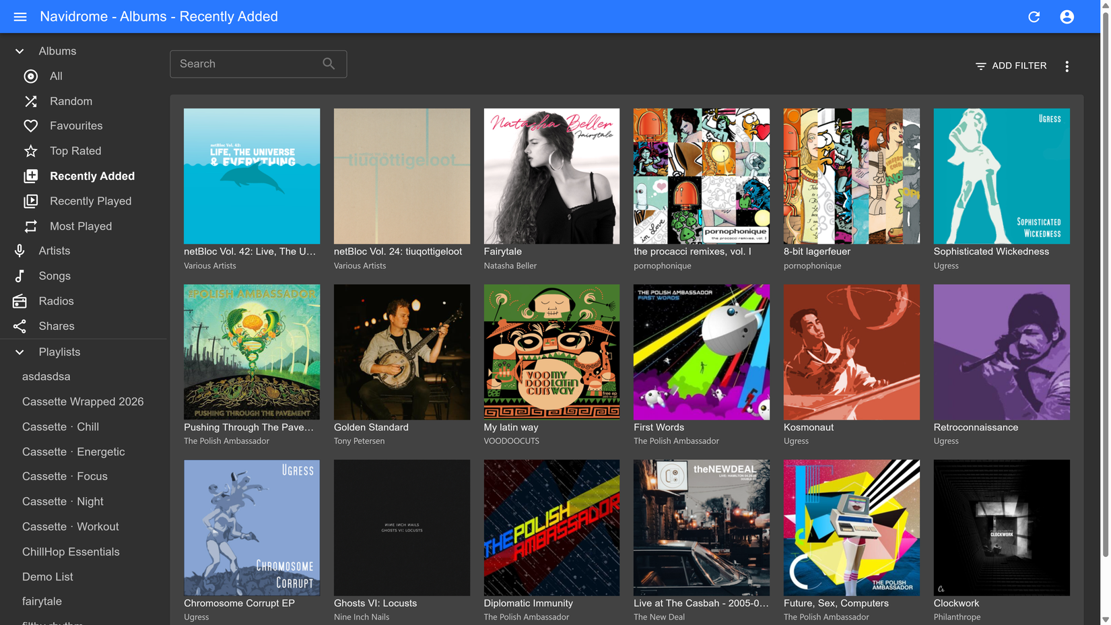Open the asdasdsa playlist

[46, 376]
